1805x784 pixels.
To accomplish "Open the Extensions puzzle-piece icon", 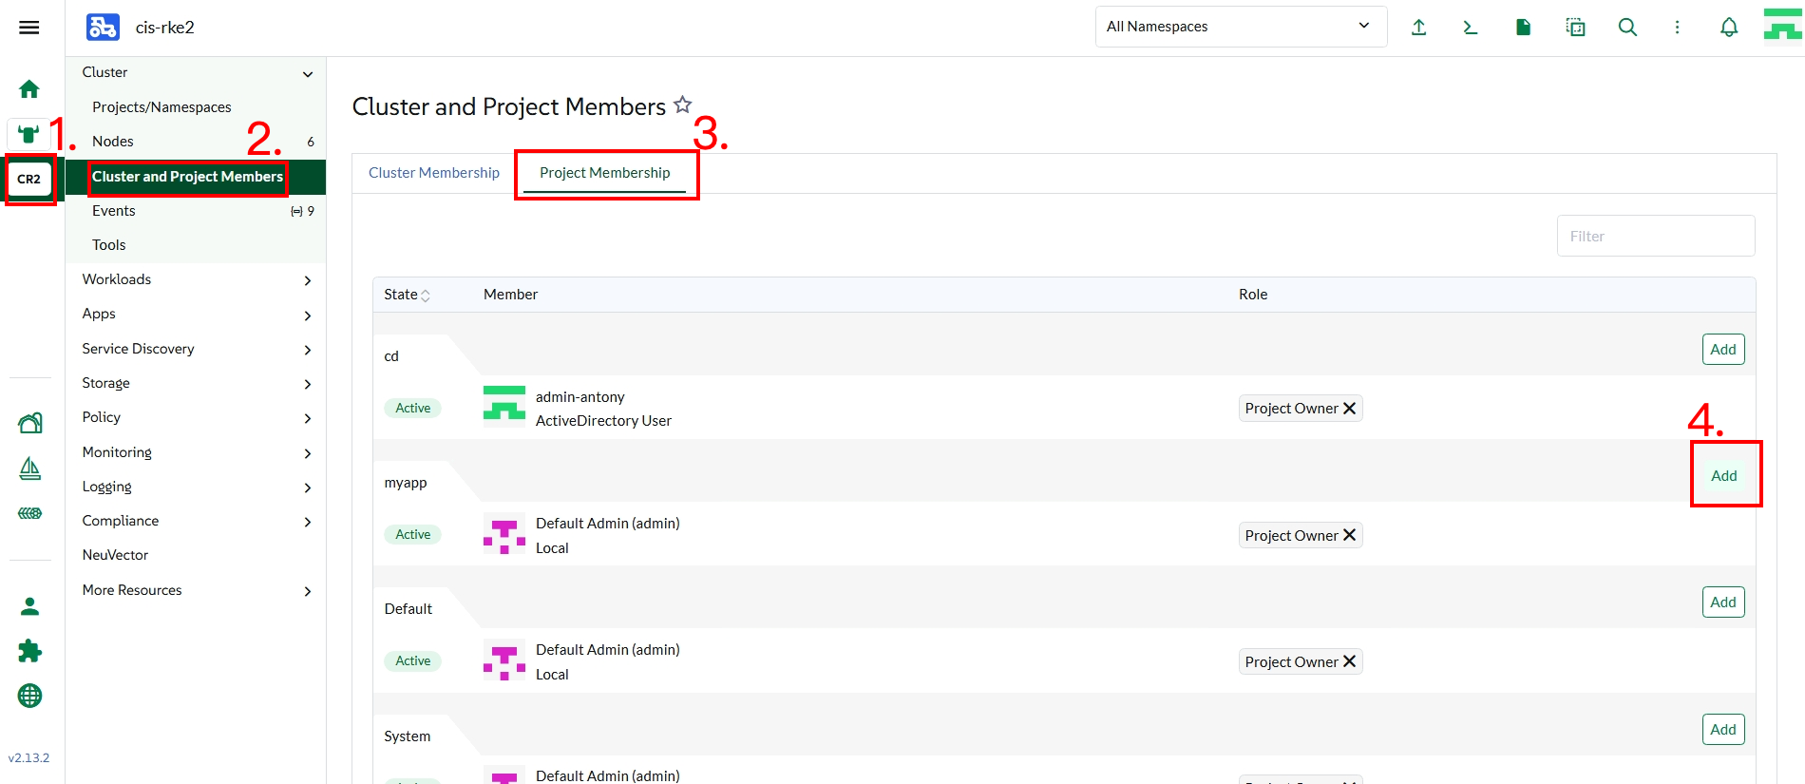I will pyautogui.click(x=30, y=651).
